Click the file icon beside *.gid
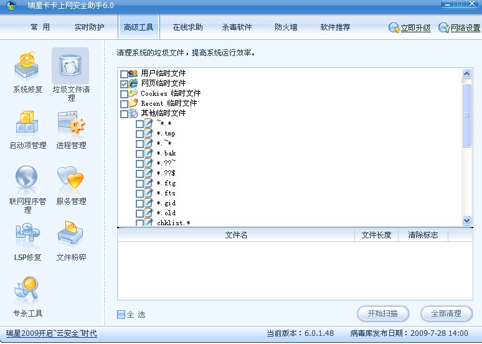This screenshot has width=482, height=344. coord(148,203)
